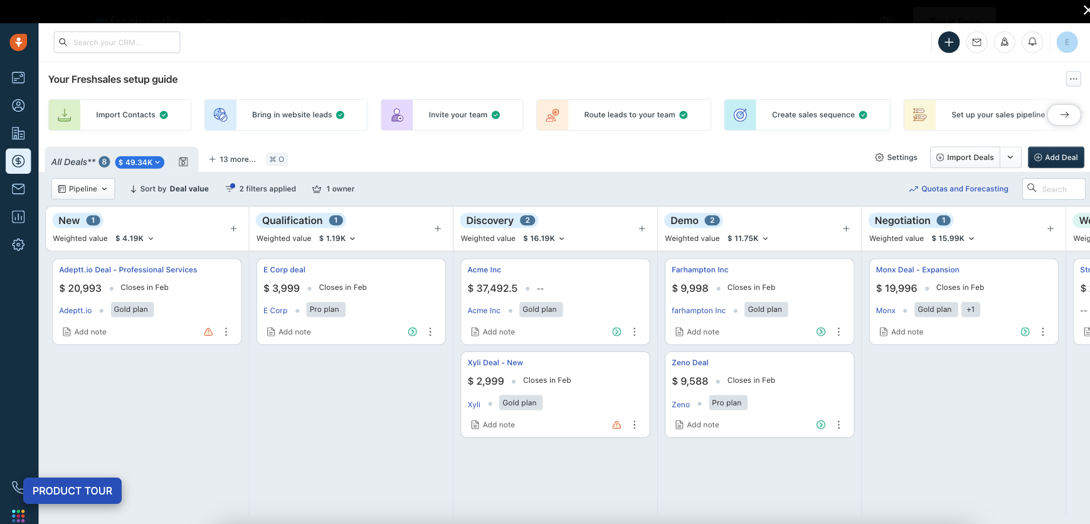
Task: Click the quick add plus button in header
Action: pos(949,42)
